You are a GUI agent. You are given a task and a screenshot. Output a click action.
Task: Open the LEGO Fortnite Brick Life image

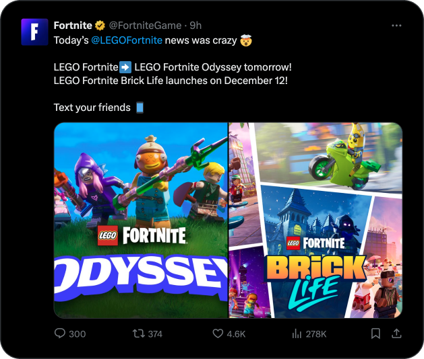pyautogui.click(x=315, y=220)
